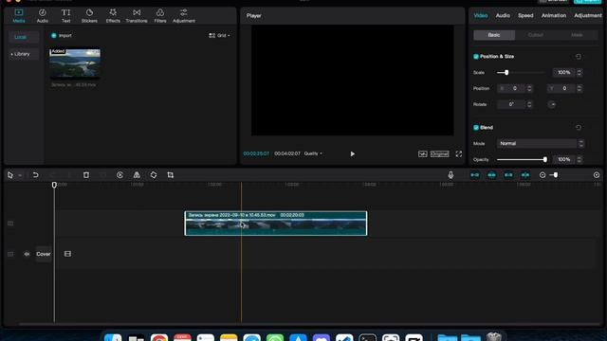Viewport: 607px width, 341px height.
Task: Mute the main track via speaker icon beside Cover
Action: click(x=27, y=254)
